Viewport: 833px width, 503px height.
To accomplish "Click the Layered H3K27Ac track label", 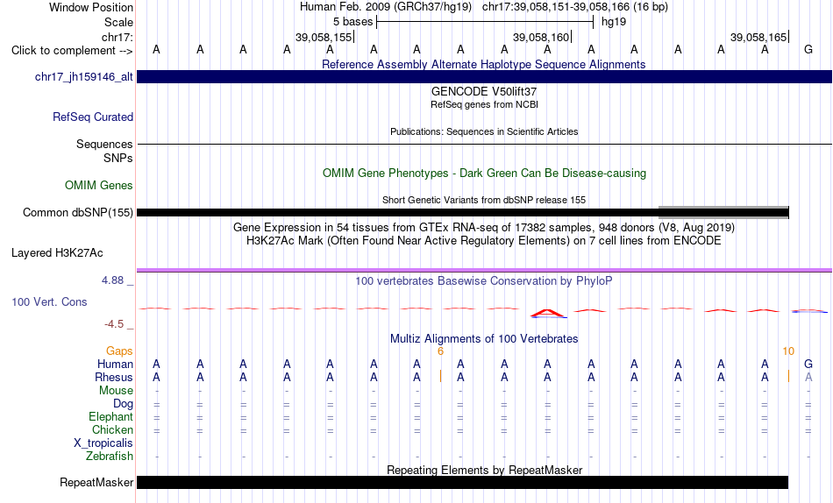I will pyautogui.click(x=57, y=253).
